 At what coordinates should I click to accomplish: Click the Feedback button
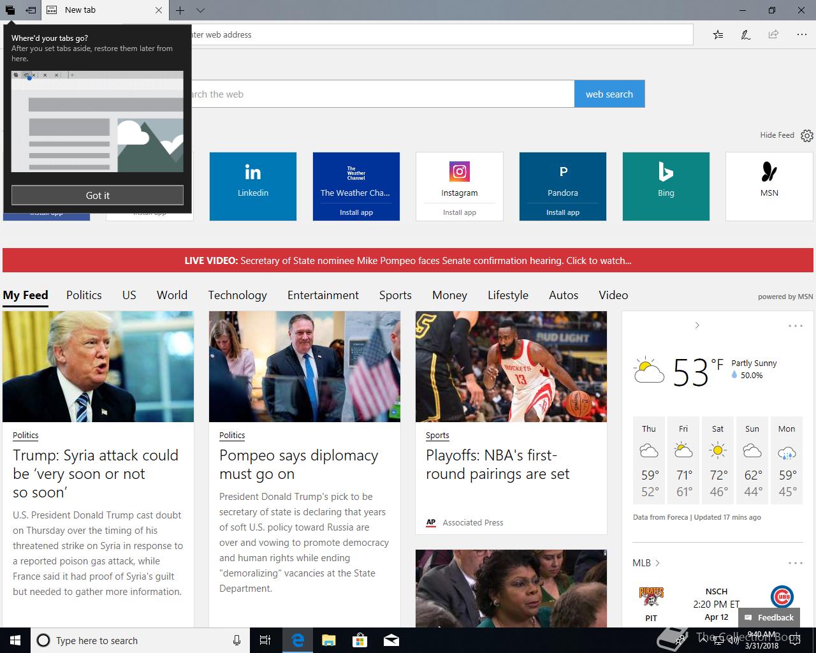click(769, 617)
